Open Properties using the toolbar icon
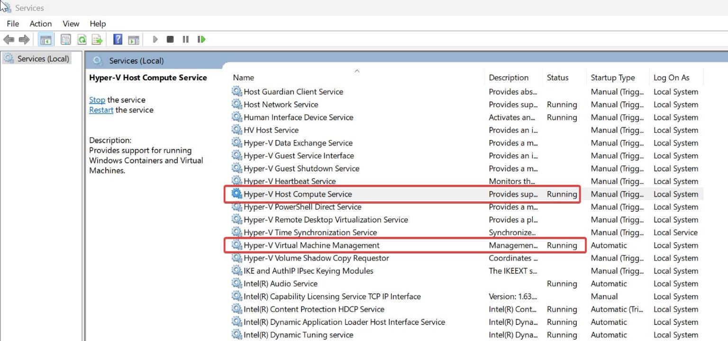 (x=66, y=39)
